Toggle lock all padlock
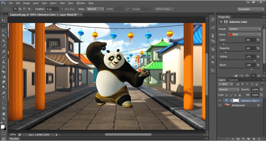The width and height of the screenshot is (266, 141). click(240, 95)
